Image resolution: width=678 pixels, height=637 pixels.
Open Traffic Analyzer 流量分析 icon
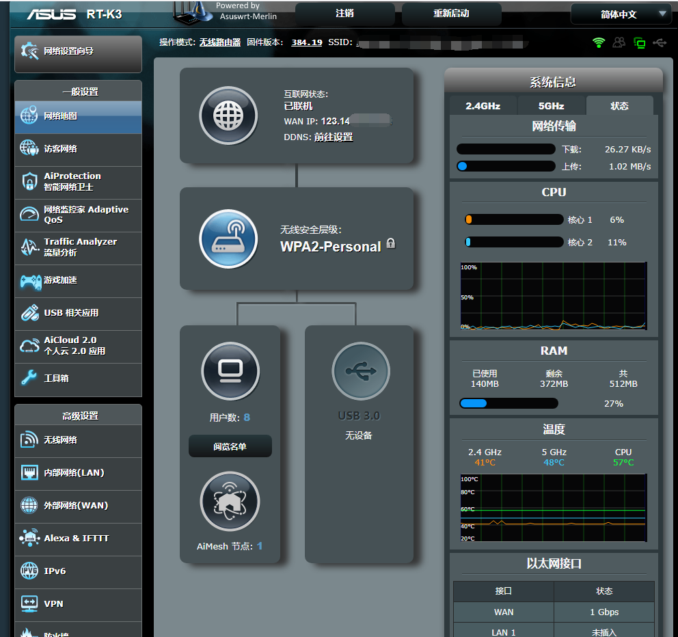(29, 247)
